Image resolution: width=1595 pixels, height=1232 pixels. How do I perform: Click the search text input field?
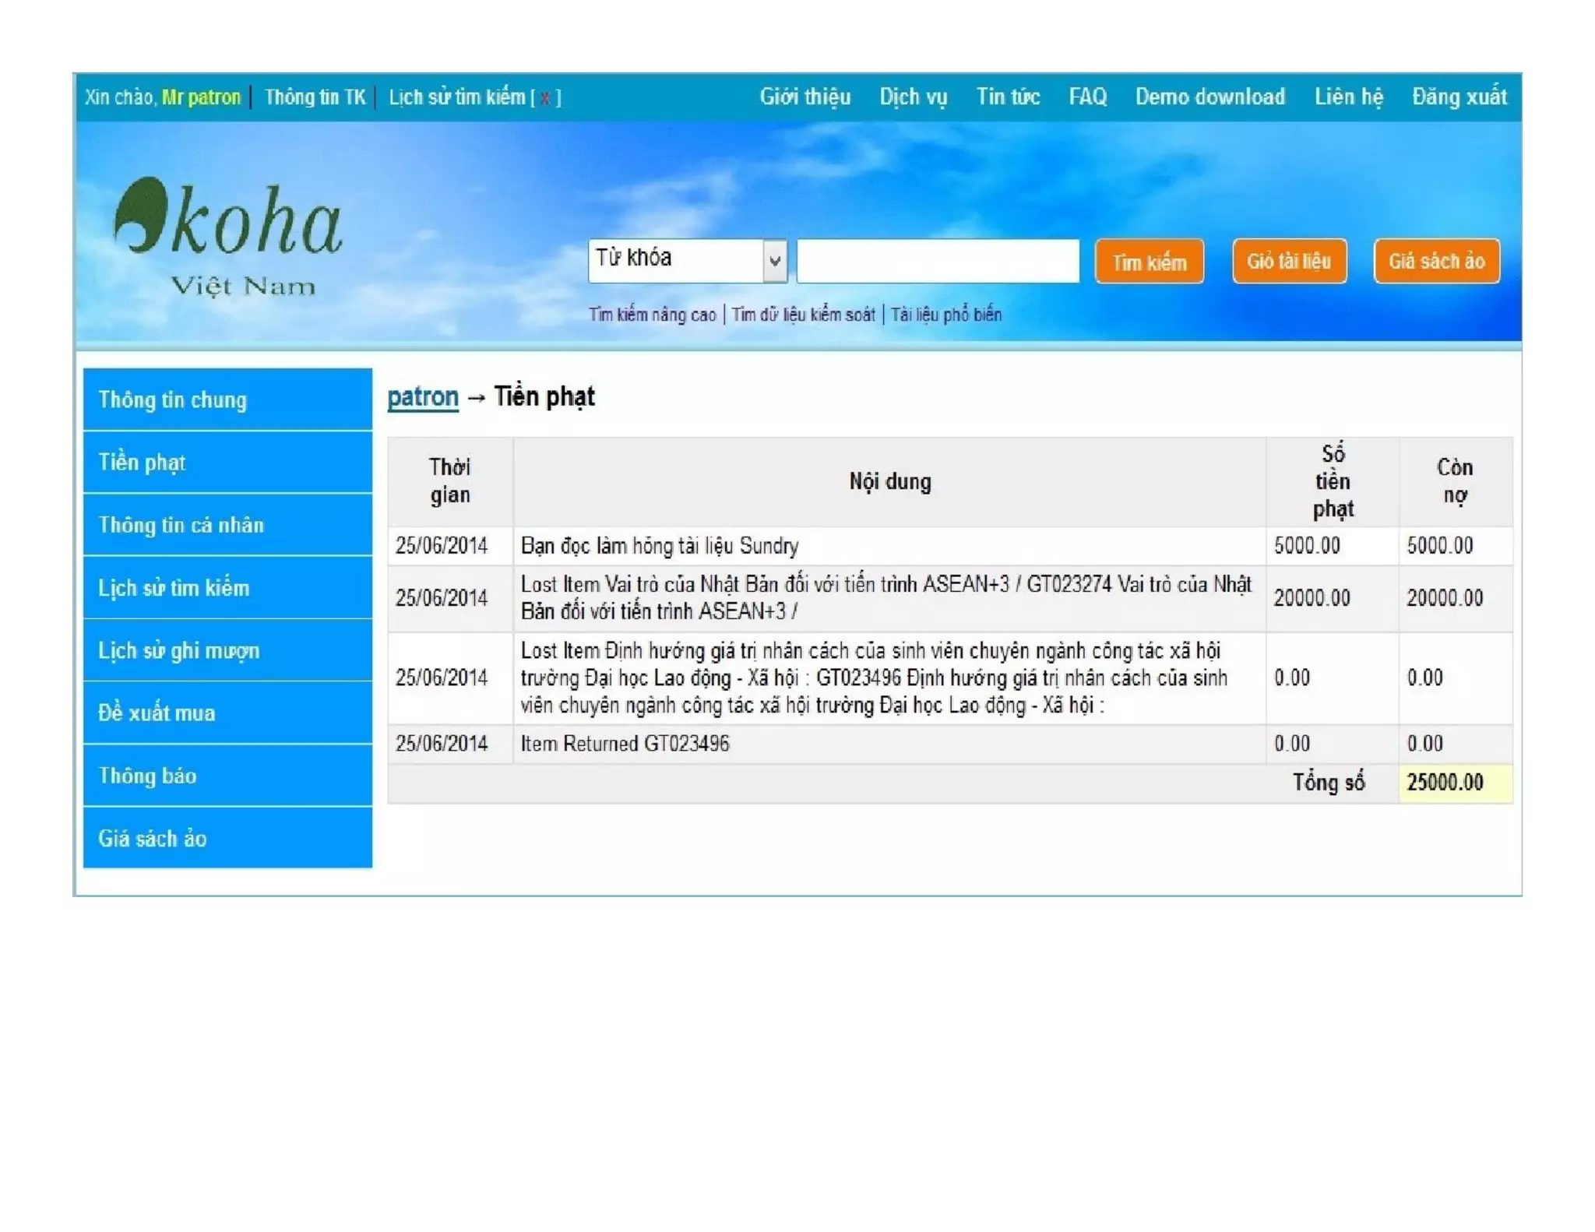click(x=938, y=261)
